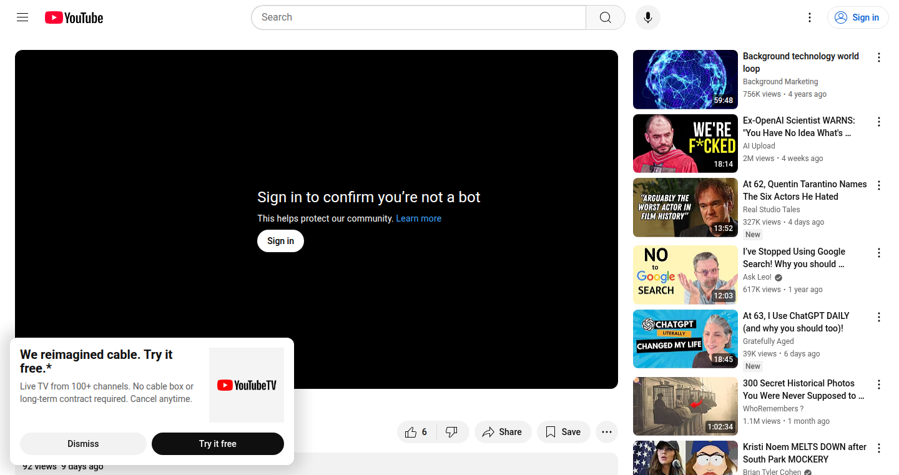
Task: Open Background technology world loop thumbnail
Action: click(685, 79)
